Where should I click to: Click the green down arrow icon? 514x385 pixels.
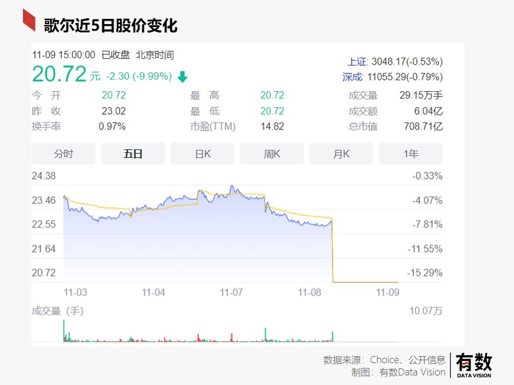(x=183, y=77)
